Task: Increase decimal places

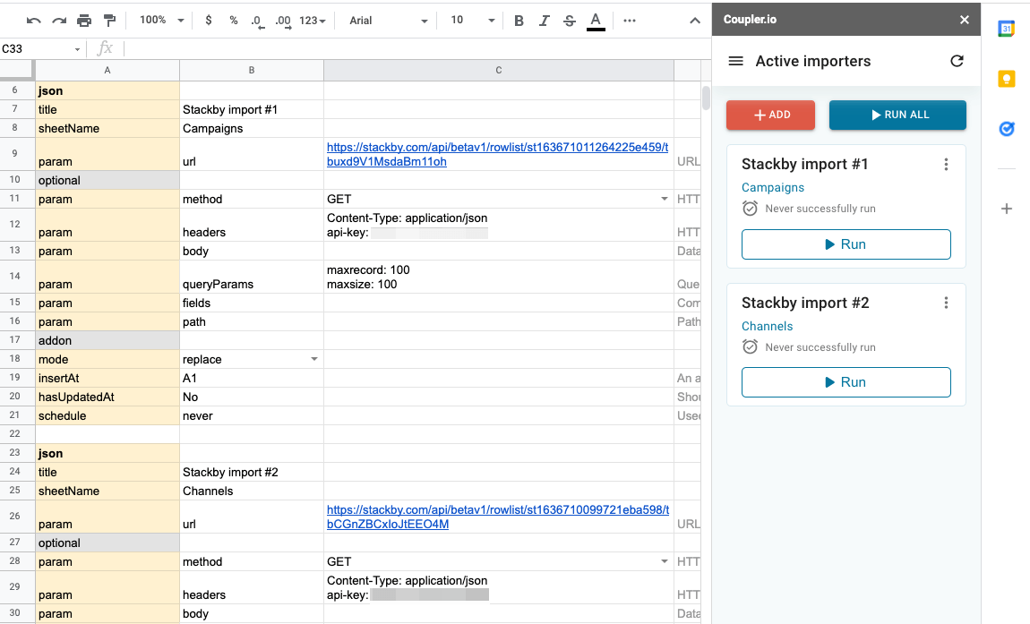Action: pos(283,21)
